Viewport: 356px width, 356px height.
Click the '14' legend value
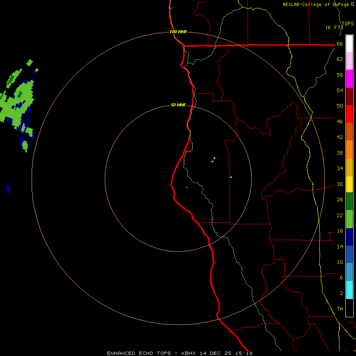click(x=340, y=246)
